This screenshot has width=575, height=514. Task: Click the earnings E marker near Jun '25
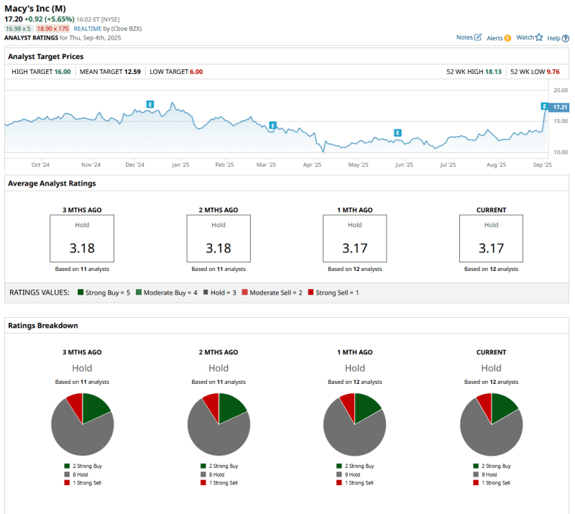point(397,133)
